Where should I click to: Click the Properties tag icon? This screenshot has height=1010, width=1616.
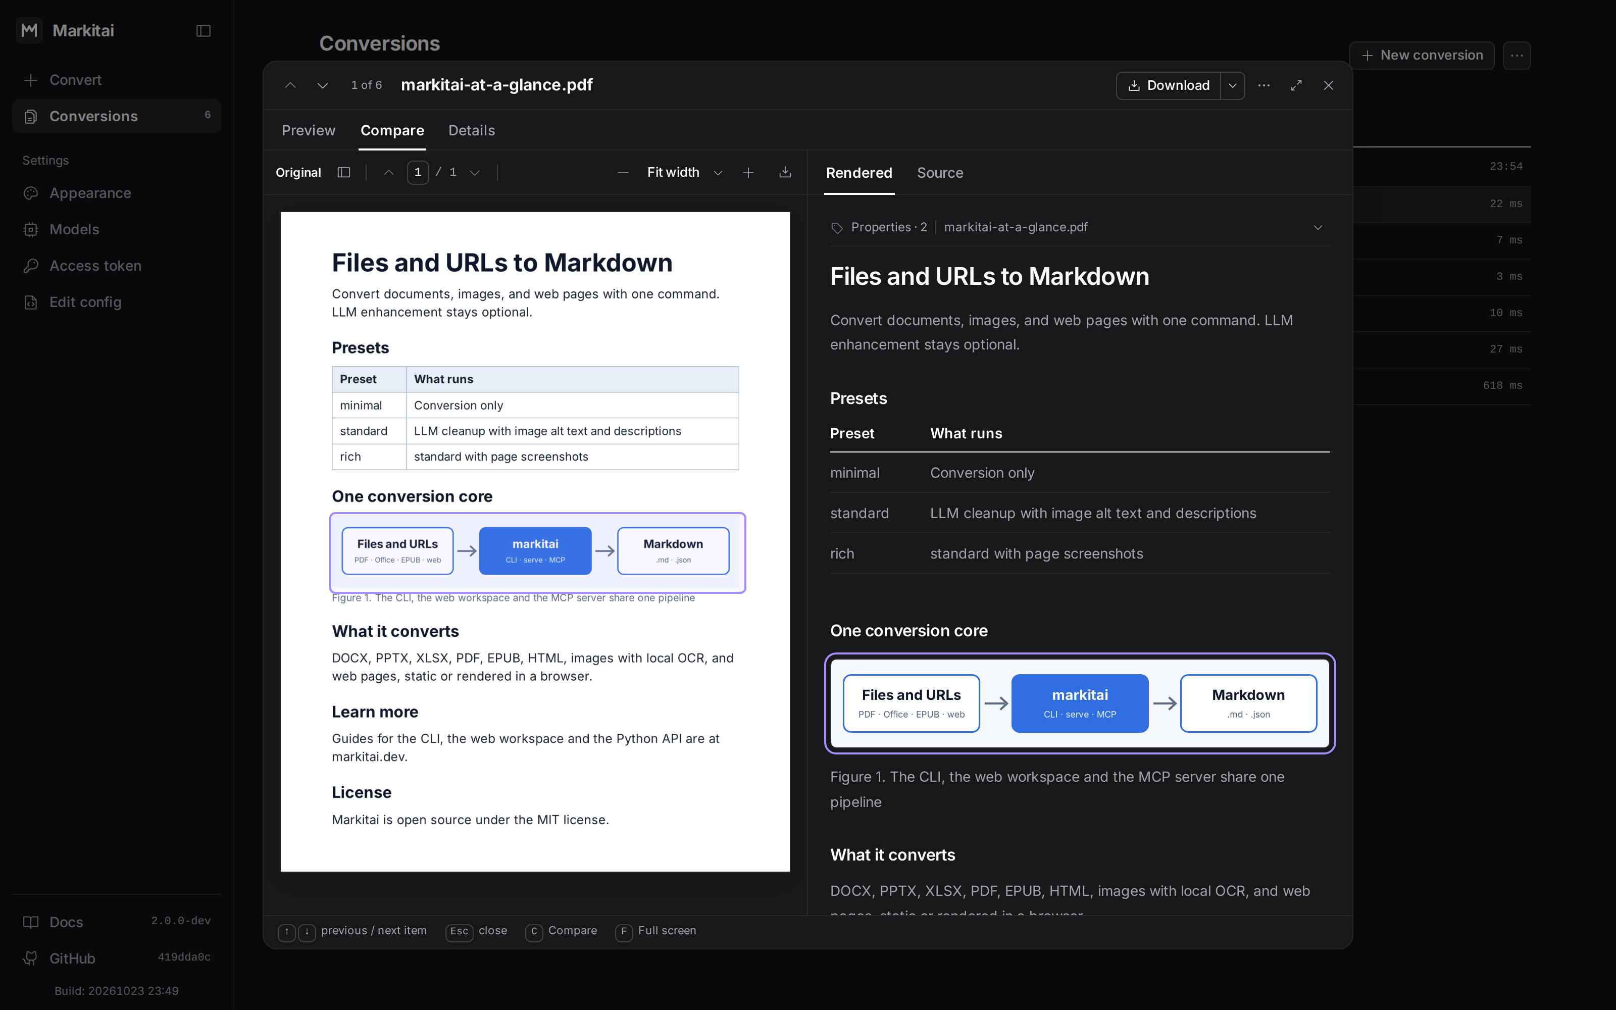837,228
